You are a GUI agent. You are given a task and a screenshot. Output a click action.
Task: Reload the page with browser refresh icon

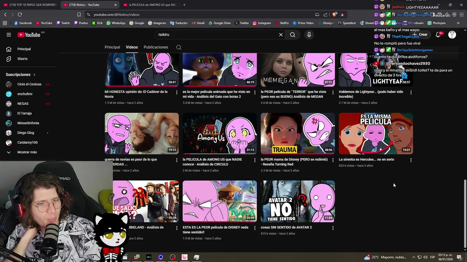coord(20,15)
